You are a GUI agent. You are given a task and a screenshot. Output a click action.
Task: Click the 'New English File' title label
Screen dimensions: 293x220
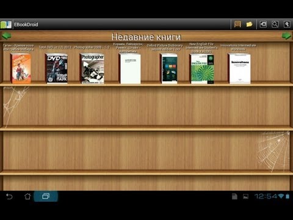click(201, 48)
